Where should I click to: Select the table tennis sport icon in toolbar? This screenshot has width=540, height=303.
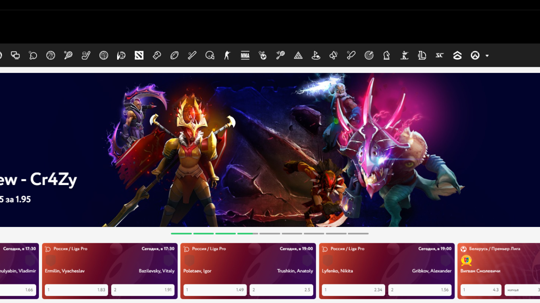(x=33, y=55)
